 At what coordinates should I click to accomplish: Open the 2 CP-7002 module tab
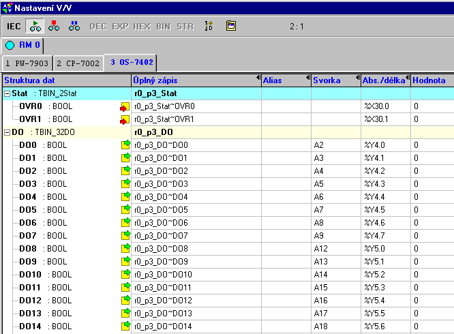[x=78, y=63]
